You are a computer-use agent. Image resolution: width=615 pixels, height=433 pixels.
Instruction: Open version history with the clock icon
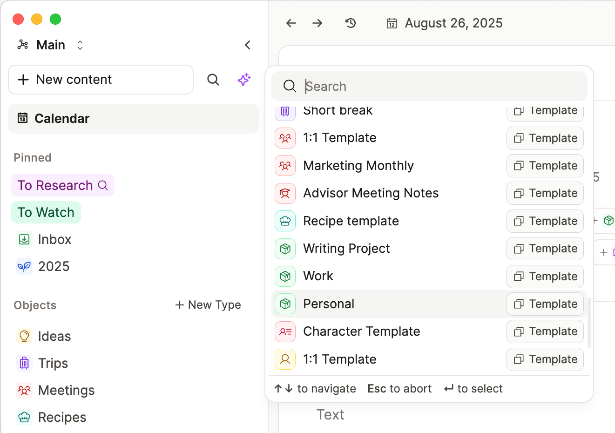tap(350, 23)
